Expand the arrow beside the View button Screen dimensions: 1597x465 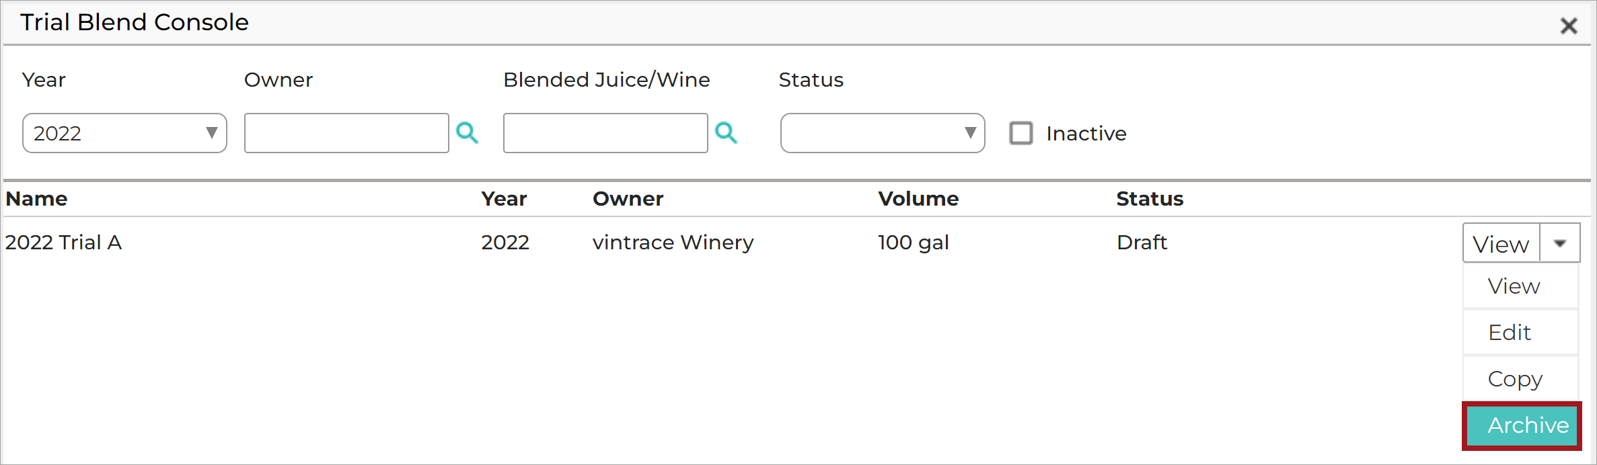coord(1560,243)
